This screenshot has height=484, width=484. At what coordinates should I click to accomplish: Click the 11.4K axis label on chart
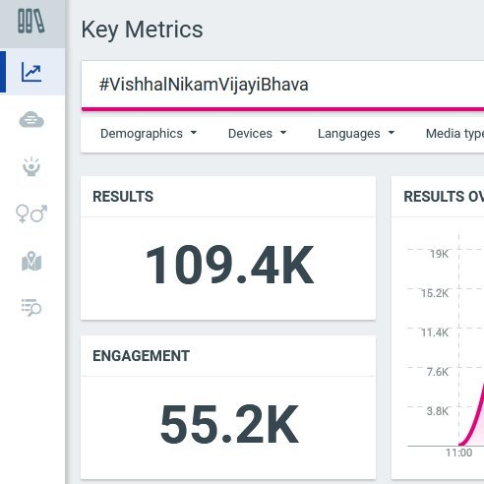pyautogui.click(x=435, y=333)
